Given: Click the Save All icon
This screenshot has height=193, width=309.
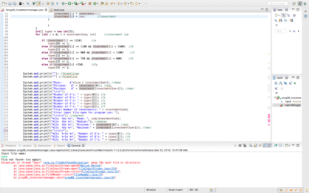Looking at the screenshot, I should [14, 4].
